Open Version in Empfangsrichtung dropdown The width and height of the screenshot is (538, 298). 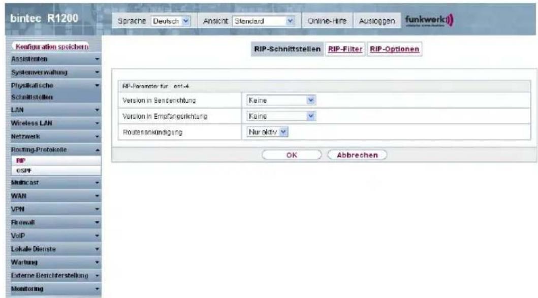281,116
